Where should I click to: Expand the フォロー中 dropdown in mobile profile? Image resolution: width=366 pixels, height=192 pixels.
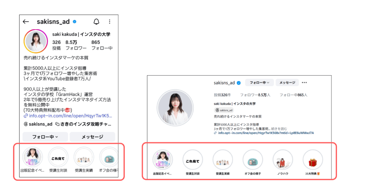click(45, 137)
